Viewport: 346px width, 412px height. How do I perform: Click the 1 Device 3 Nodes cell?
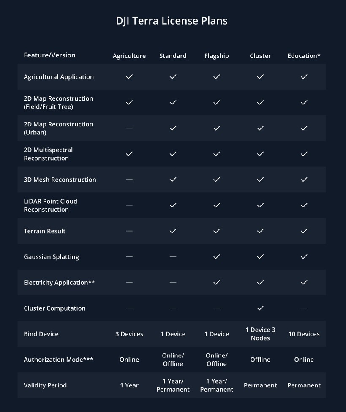[260, 334]
